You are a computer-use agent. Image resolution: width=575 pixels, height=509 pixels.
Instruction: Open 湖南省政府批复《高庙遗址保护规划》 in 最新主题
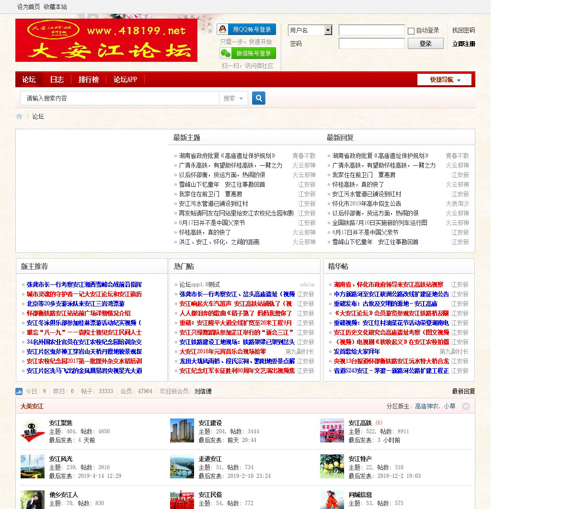point(227,156)
